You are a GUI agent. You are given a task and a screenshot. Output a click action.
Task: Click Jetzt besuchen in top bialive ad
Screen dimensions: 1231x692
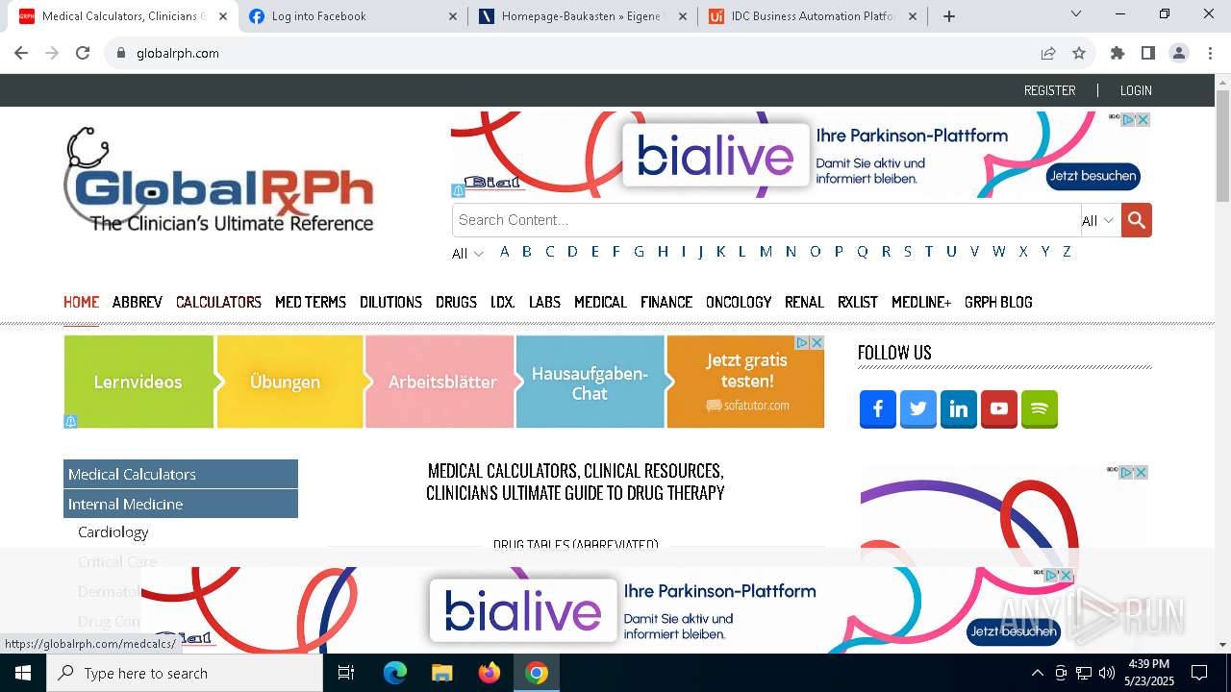pyautogui.click(x=1093, y=176)
